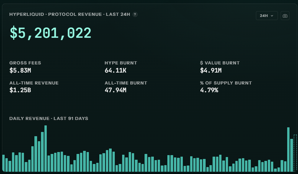
Task: Click the $5,201,022 revenue figure
Action: pyautogui.click(x=50, y=33)
